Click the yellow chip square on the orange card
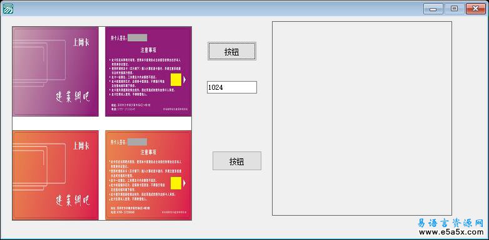 click(x=176, y=183)
